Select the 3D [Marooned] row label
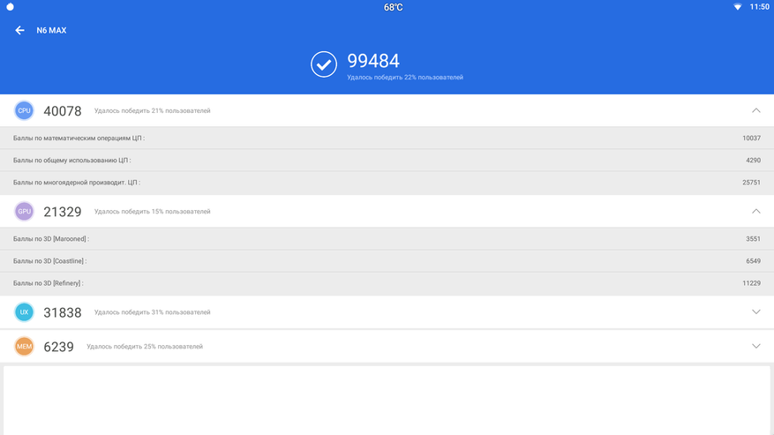Image resolution: width=774 pixels, height=435 pixels. coord(51,239)
